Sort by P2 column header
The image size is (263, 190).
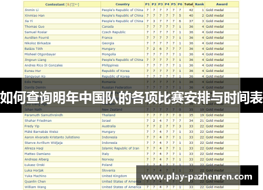(154, 4)
